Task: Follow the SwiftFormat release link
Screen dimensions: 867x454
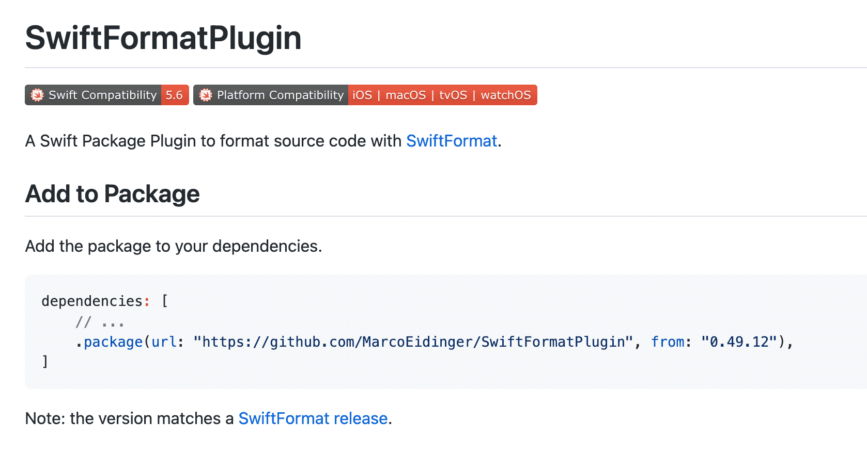Action: (313, 418)
